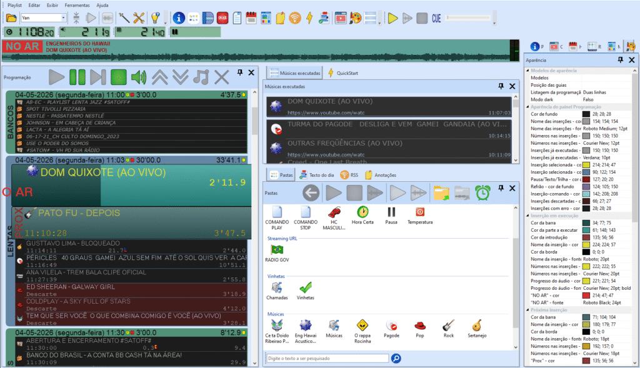Toggle the CUE button in the toolbar
Image resolution: width=640 pixels, height=368 pixels.
[x=436, y=18]
